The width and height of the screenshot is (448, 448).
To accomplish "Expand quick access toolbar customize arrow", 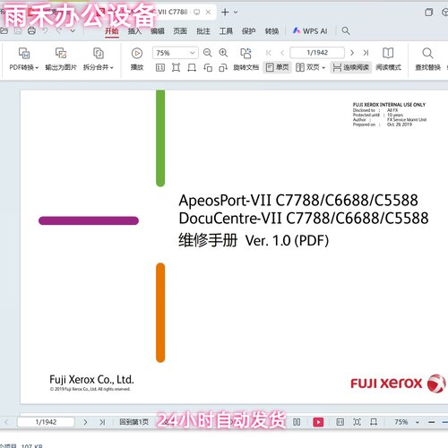I will 73,30.
